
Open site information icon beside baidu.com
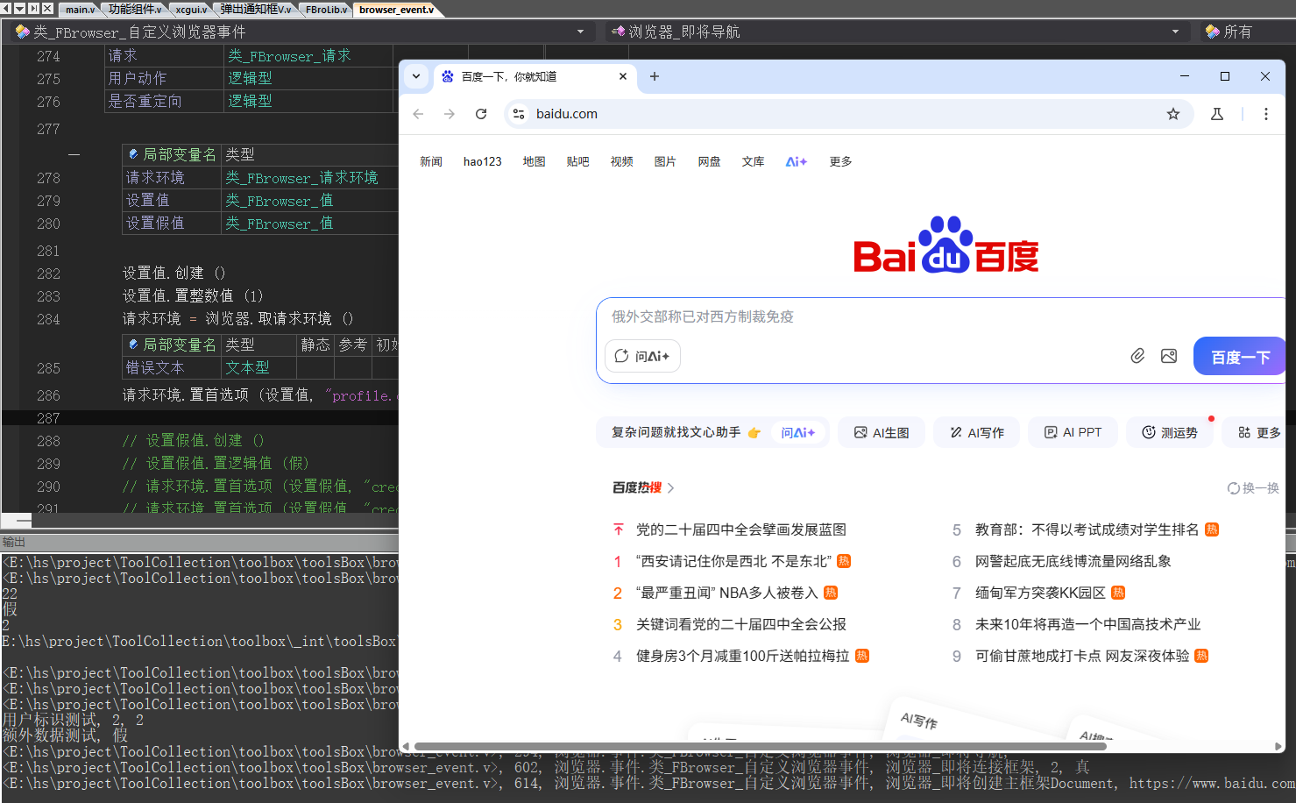pyautogui.click(x=519, y=114)
